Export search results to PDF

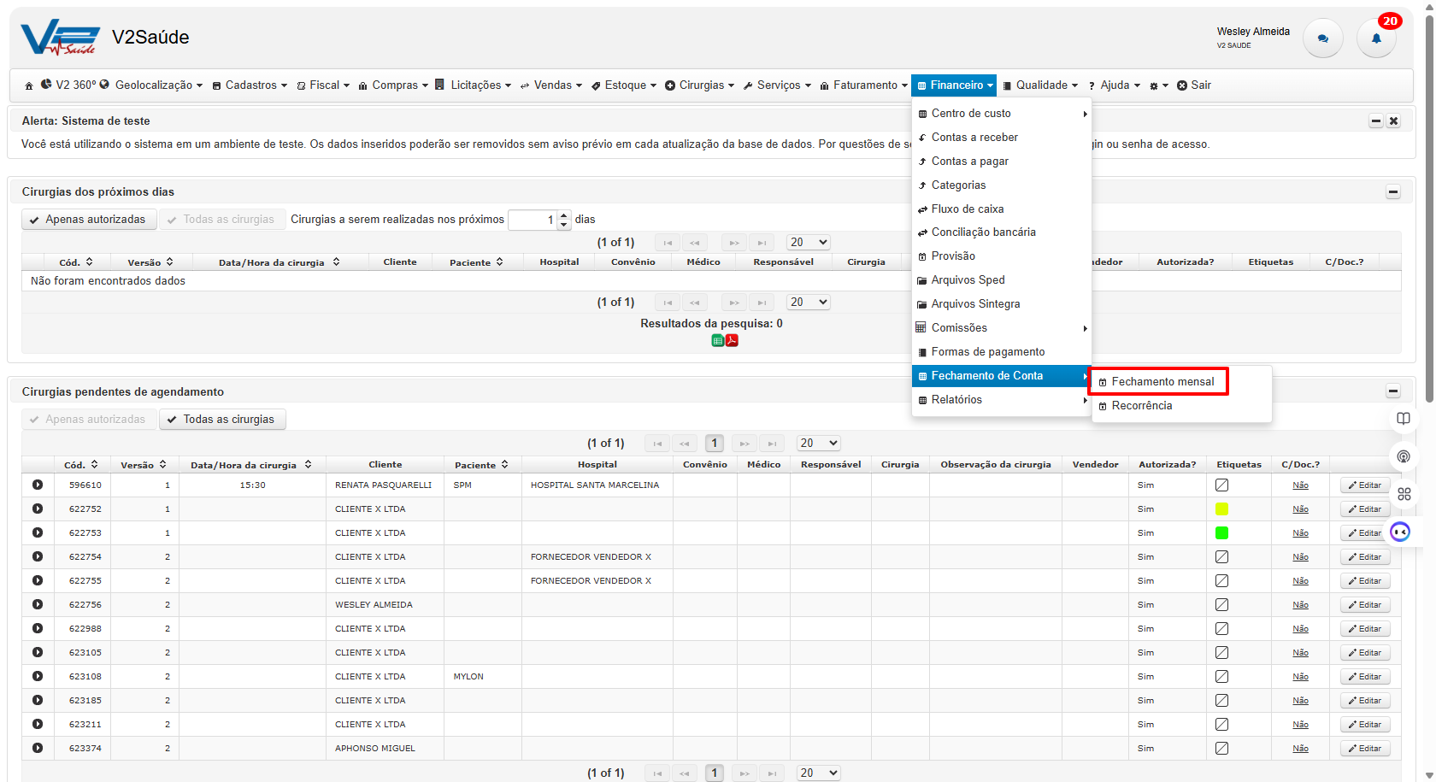(732, 340)
